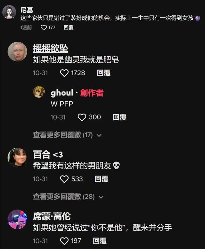
Task: Open the username 摇摇欲坠
Action: [x=51, y=49]
